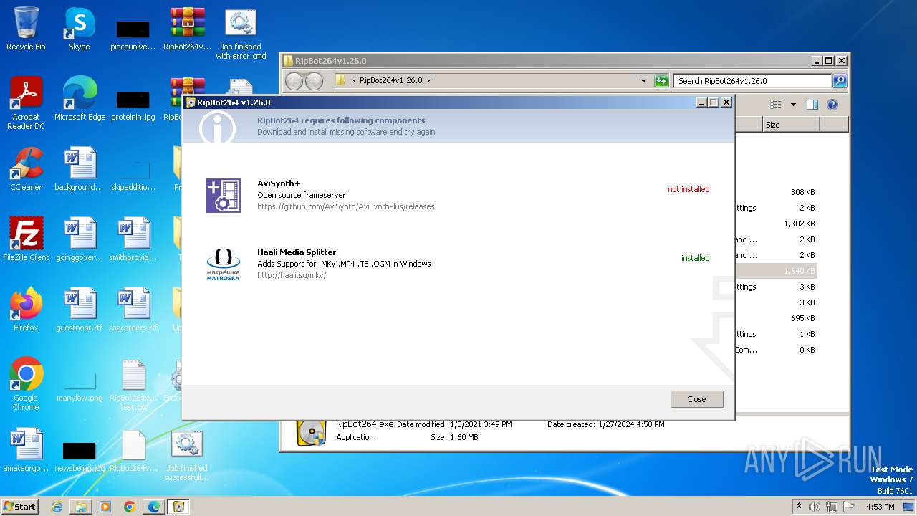Select the smithprovid… document on the desktop
The width and height of the screenshot is (917, 516).
133,239
